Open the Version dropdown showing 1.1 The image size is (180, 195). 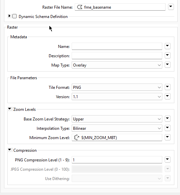117,97
